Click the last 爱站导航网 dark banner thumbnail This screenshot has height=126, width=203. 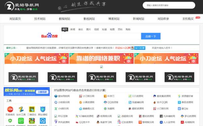coord(179,77)
